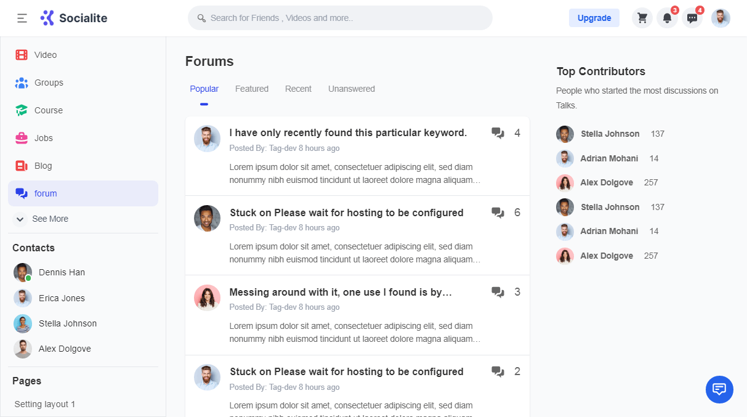Open Dennis Han contact

(x=62, y=272)
